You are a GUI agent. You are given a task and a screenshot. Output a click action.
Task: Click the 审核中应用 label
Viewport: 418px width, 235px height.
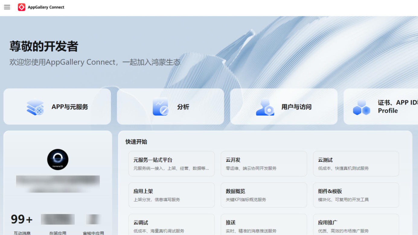[94, 233]
